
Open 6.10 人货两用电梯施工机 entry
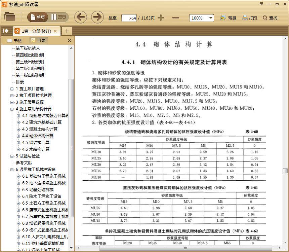coord(45,237)
